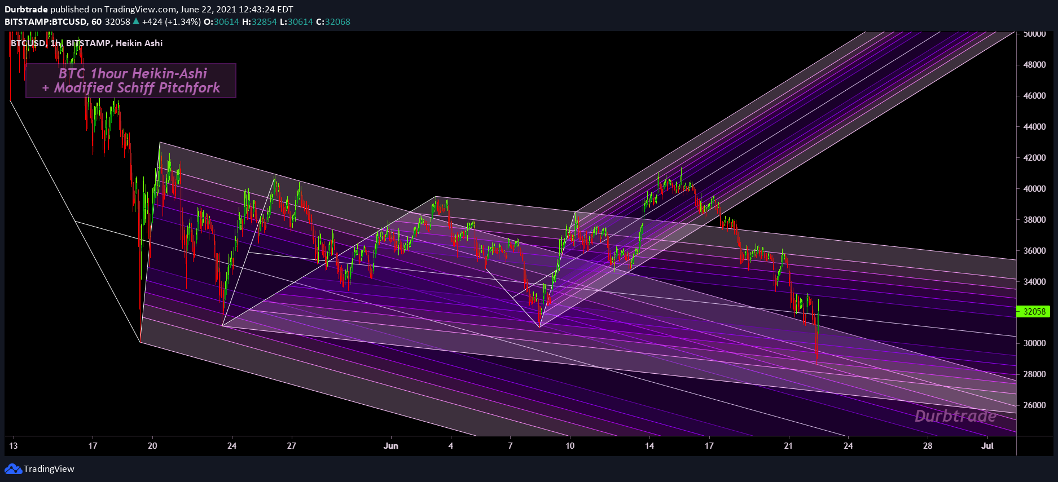Click the C:32068 close value

(333, 22)
